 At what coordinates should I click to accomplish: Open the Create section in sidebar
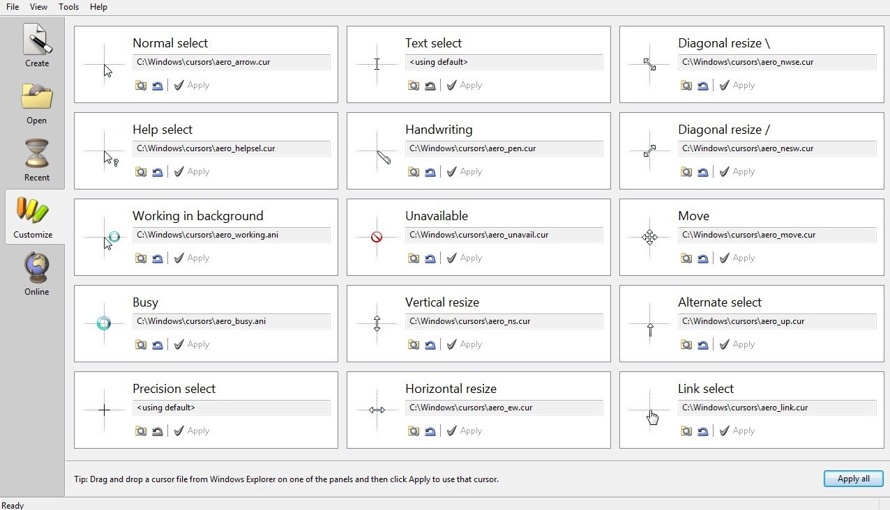tap(37, 45)
